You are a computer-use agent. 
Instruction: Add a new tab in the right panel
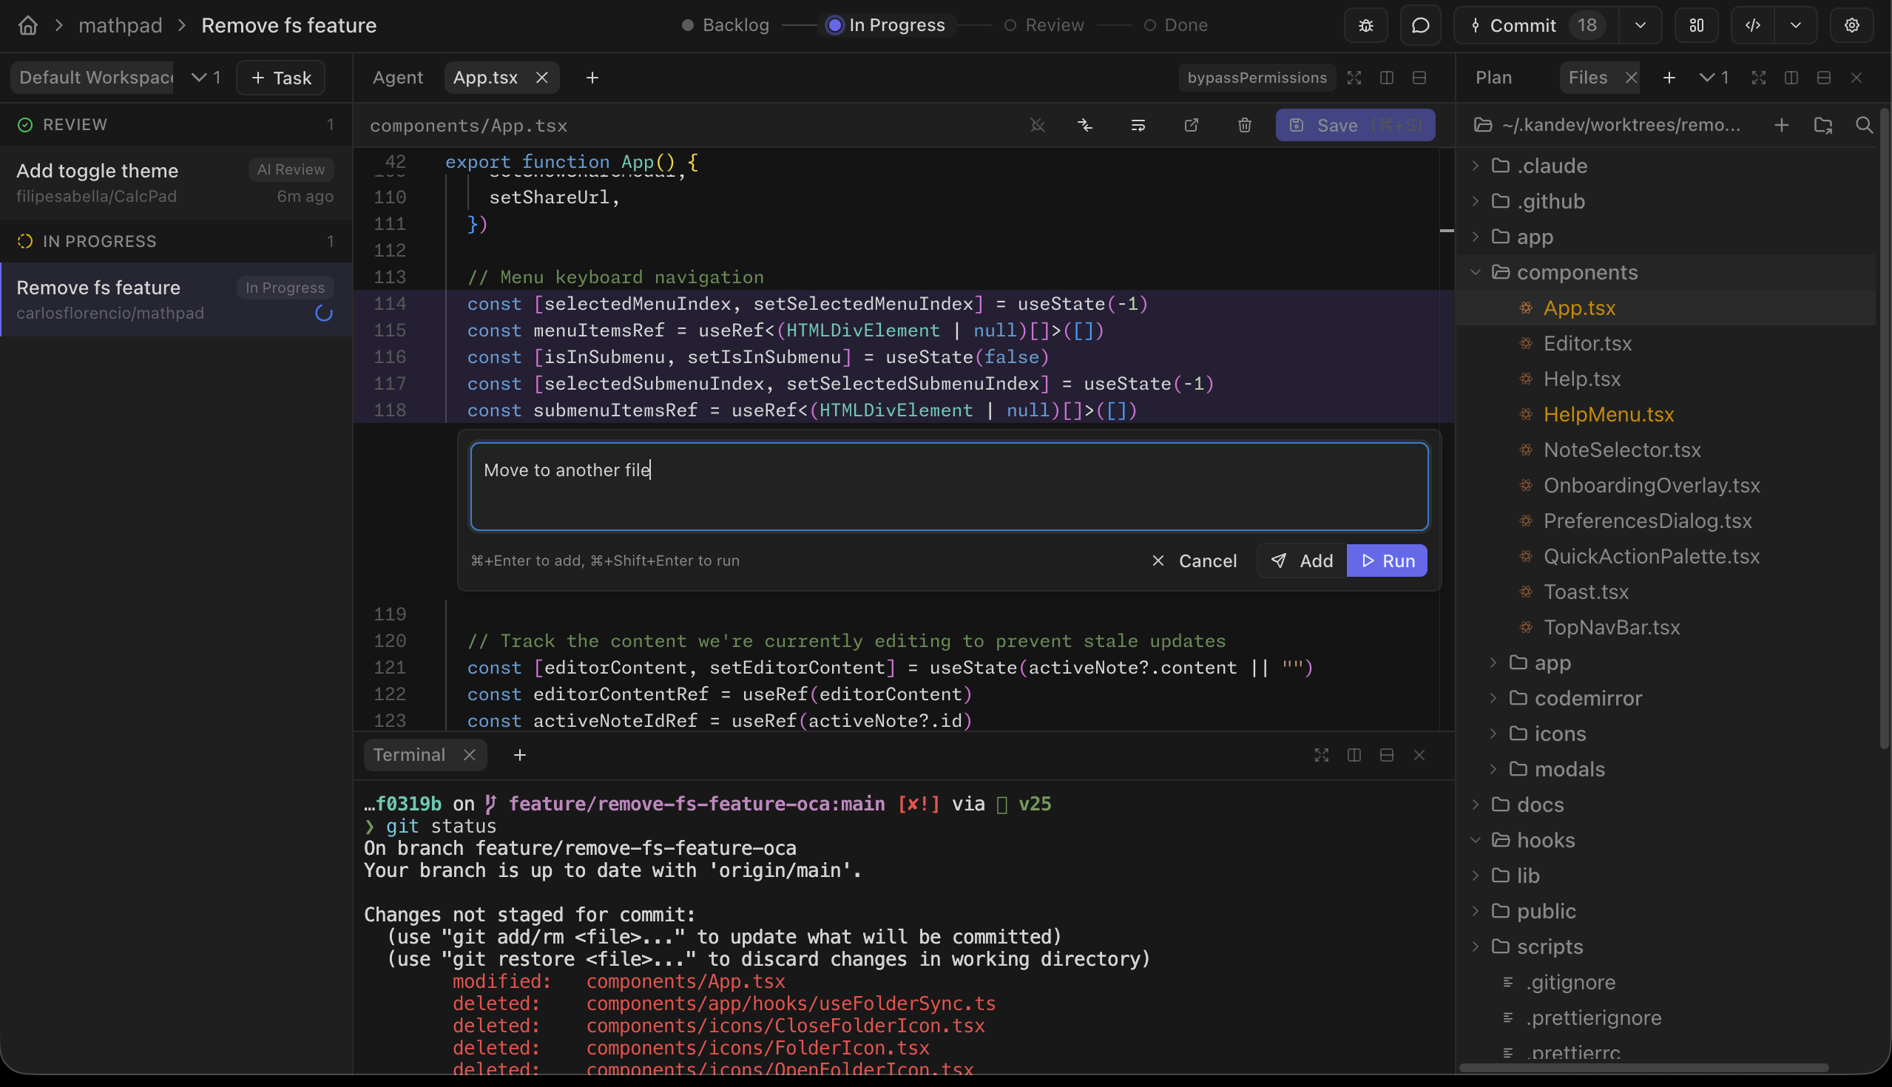[1669, 78]
